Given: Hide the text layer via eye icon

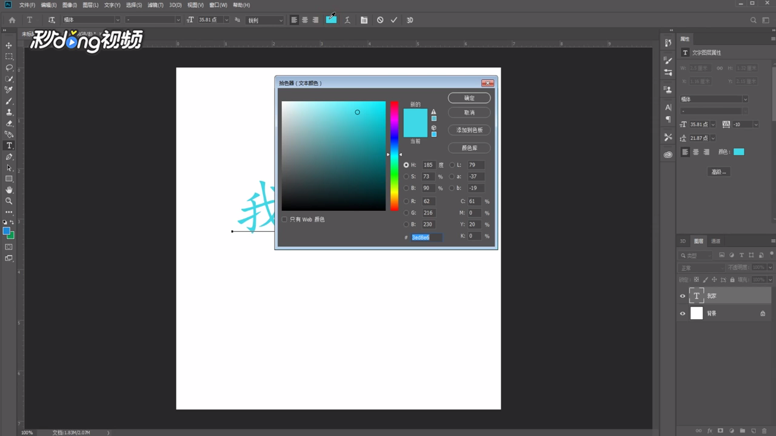Looking at the screenshot, I should pos(683,296).
